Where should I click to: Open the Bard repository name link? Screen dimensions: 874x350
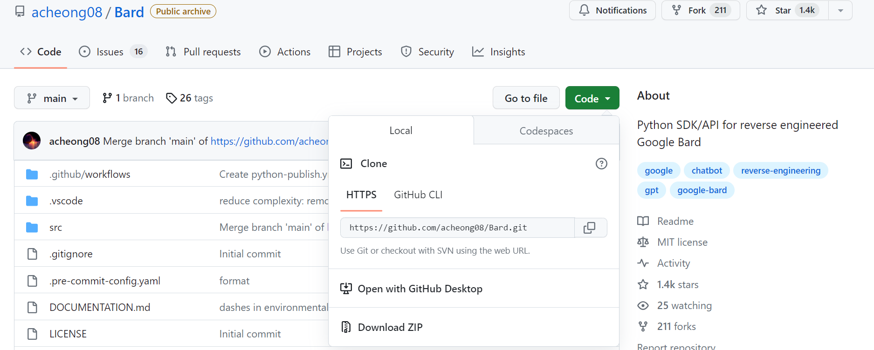coord(129,12)
